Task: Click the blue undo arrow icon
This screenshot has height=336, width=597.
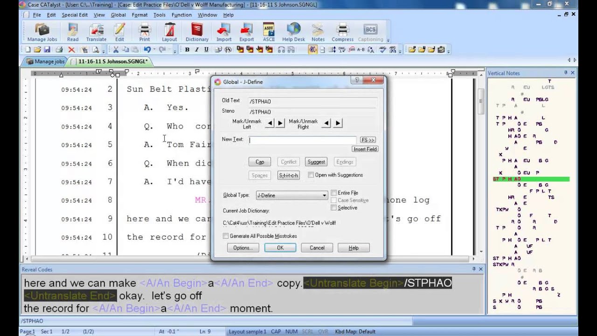Action: click(x=147, y=49)
